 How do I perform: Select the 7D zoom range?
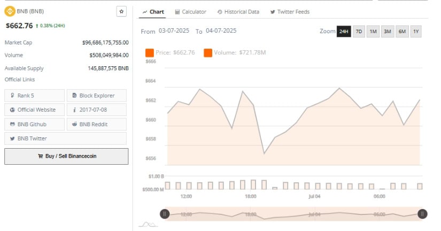pyautogui.click(x=359, y=31)
